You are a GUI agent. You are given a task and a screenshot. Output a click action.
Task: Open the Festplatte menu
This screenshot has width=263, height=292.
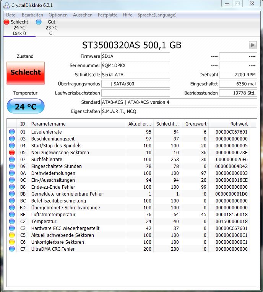107,15
